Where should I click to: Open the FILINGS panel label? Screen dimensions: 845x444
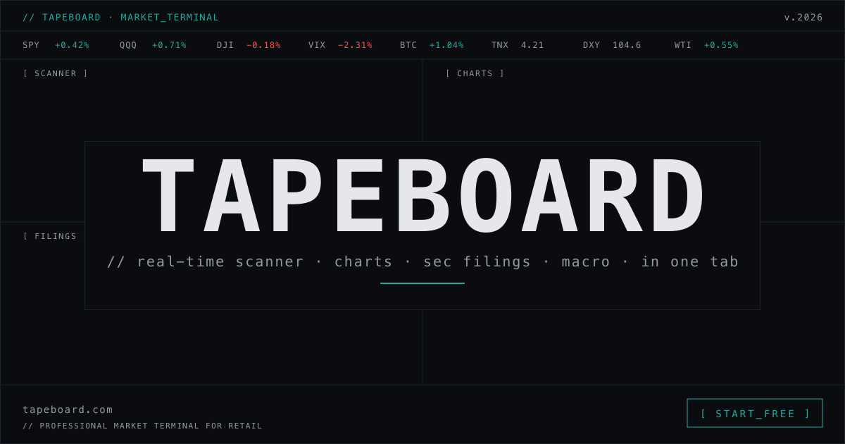[x=50, y=236]
